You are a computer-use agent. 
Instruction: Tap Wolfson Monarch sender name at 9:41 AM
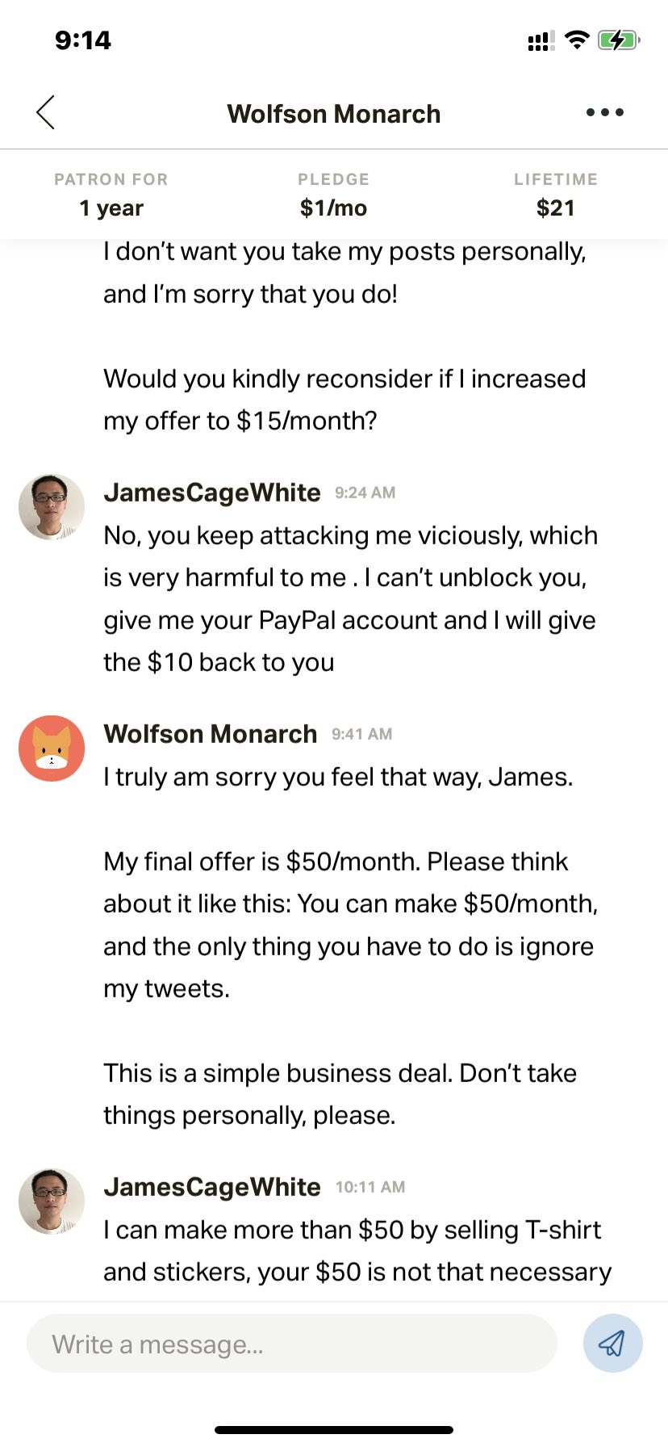point(211,734)
